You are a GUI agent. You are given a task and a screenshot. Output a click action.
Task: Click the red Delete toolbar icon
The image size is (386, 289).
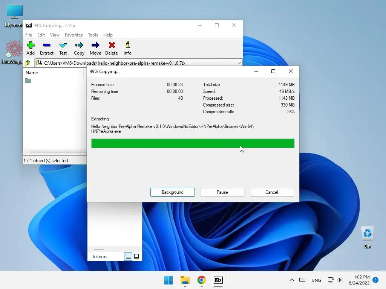click(x=112, y=48)
